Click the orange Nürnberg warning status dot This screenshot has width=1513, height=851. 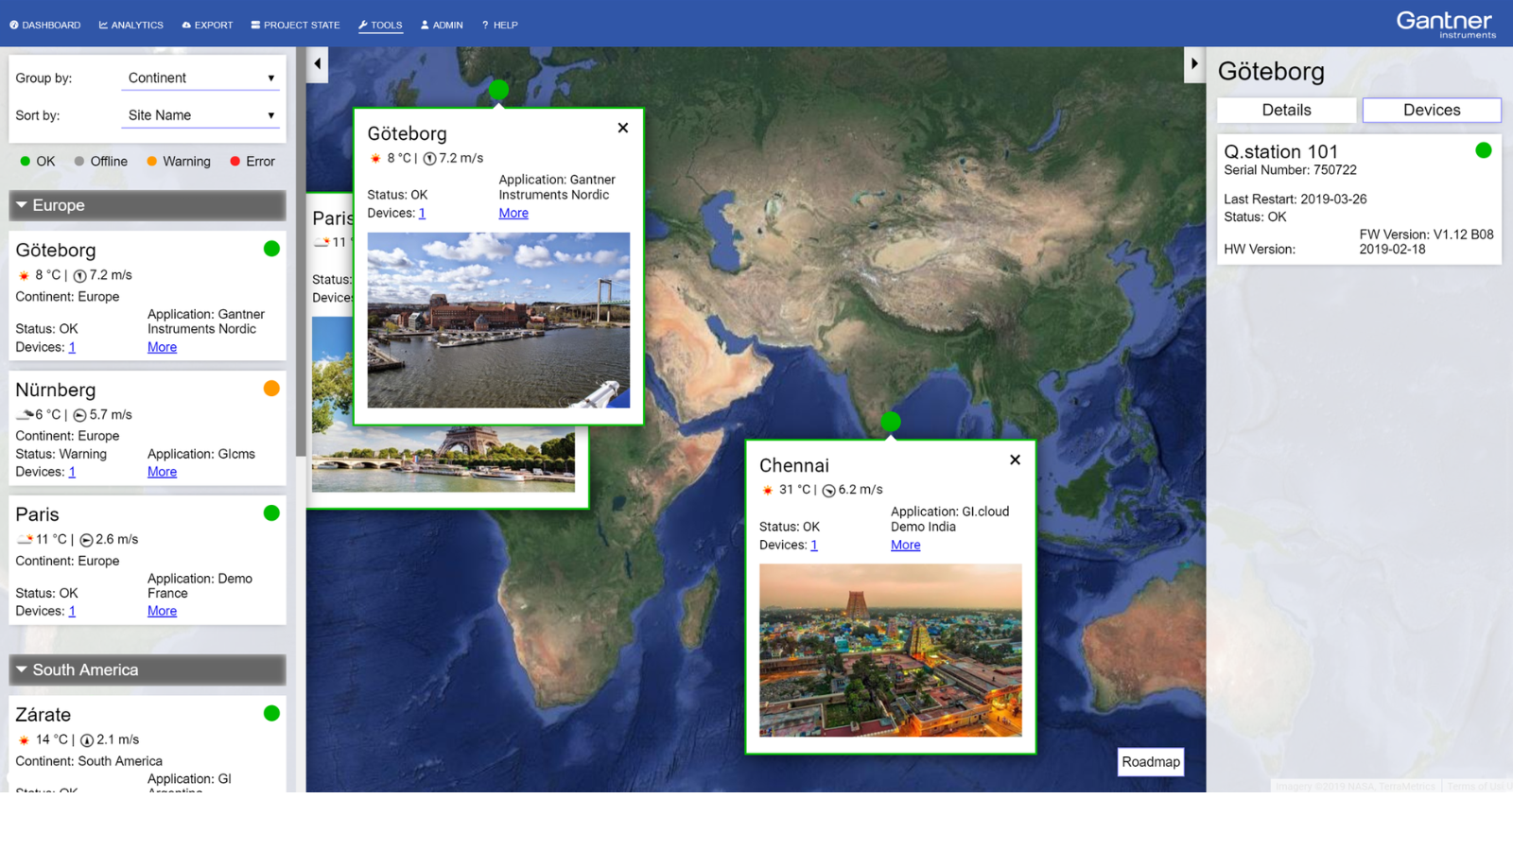click(271, 389)
